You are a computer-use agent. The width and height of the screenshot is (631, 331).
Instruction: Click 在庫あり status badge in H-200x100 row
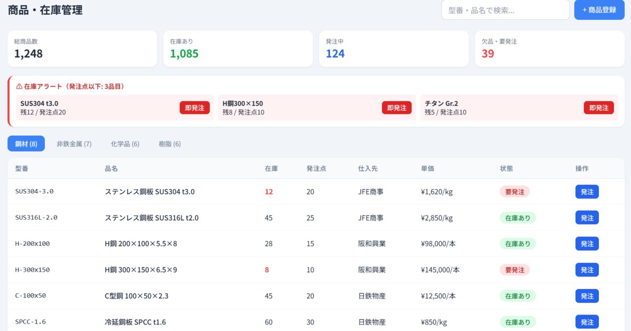pos(518,244)
